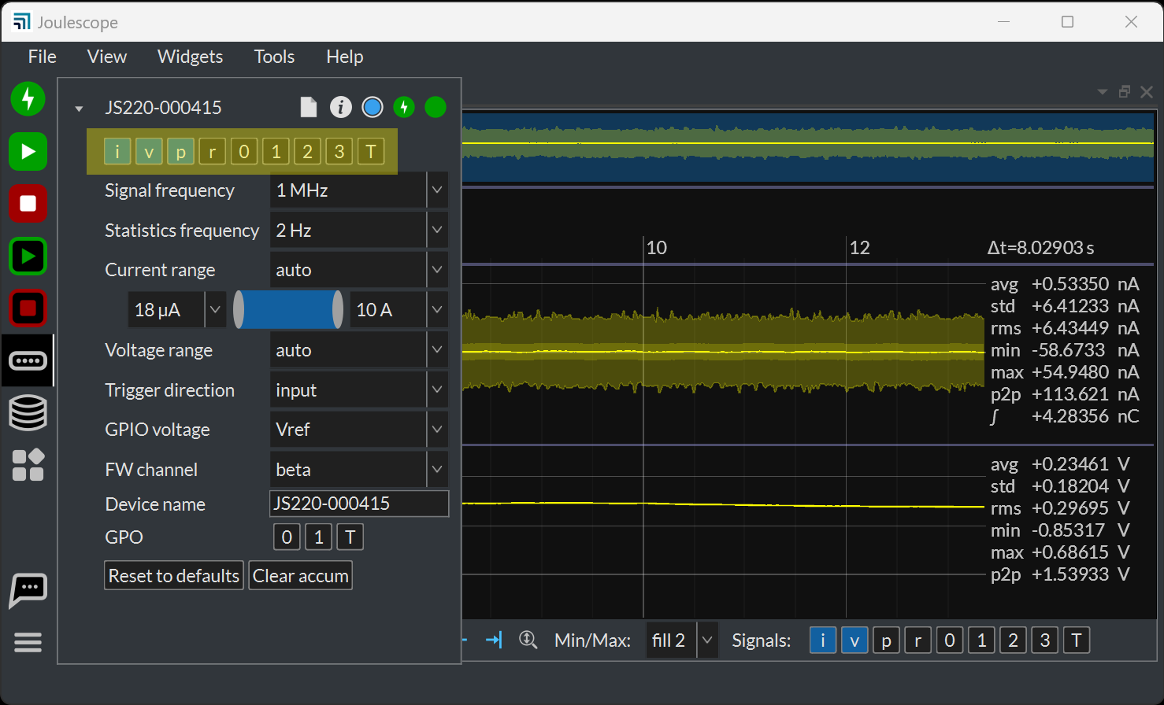Toggle device signal 2 in highlighted row
1164x705 pixels.
tap(308, 151)
